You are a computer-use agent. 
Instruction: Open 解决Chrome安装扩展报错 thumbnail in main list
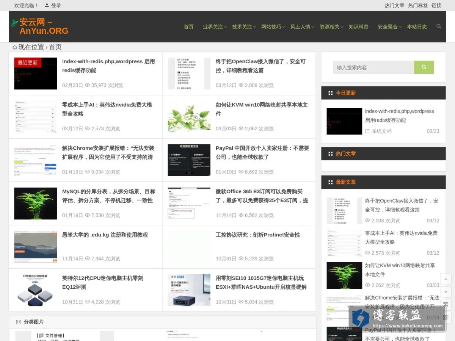click(x=35, y=160)
